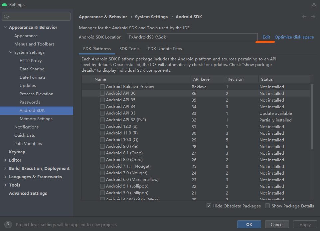Viewport: 320px width, 231px height.
Task: Open Process Elevation settings
Action: click(x=36, y=94)
